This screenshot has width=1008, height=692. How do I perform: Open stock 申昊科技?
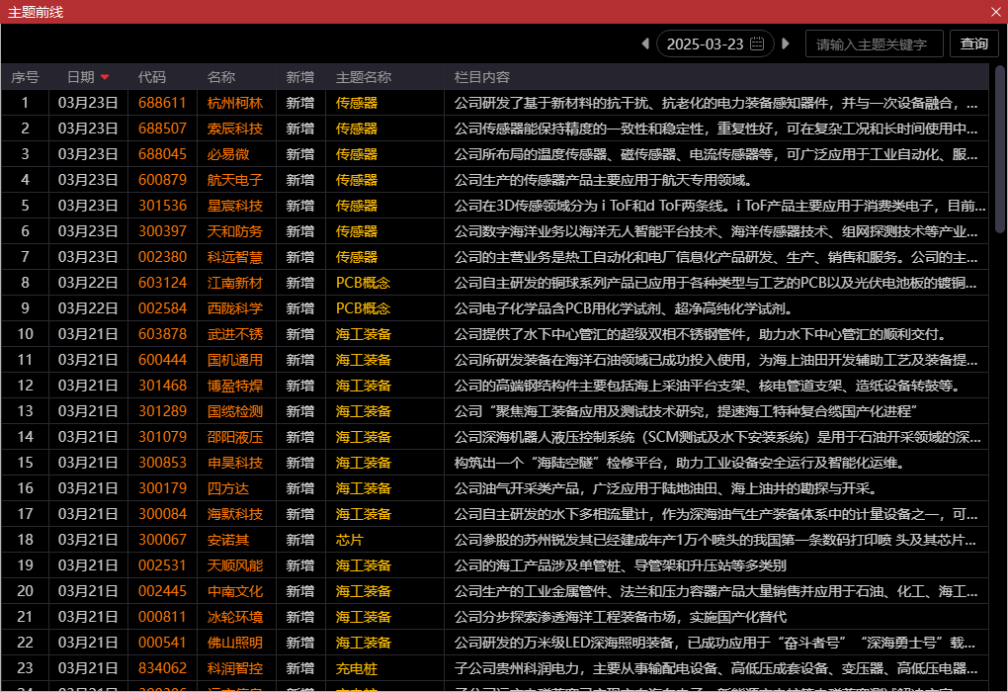234,463
